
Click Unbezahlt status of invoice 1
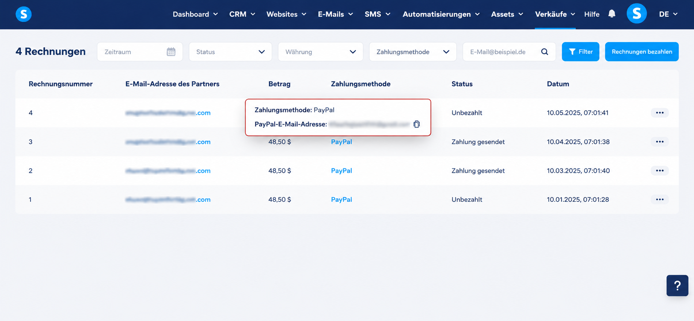click(467, 199)
